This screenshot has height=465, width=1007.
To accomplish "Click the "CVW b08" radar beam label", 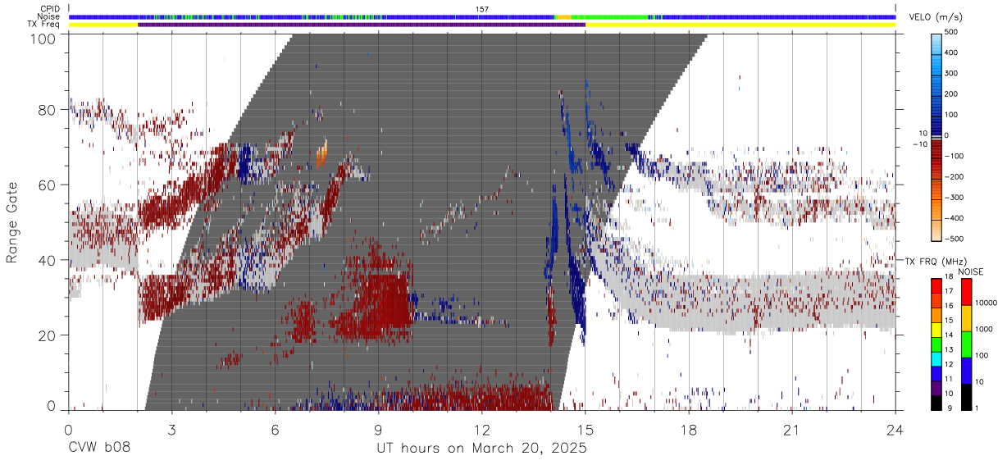I will coord(99,449).
